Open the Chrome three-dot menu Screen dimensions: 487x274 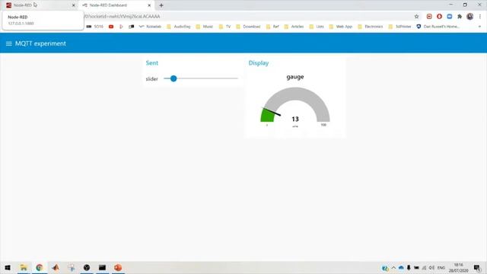480,17
